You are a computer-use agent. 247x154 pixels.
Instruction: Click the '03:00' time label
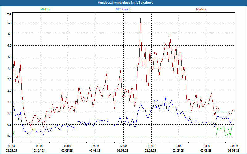click(x=40, y=146)
